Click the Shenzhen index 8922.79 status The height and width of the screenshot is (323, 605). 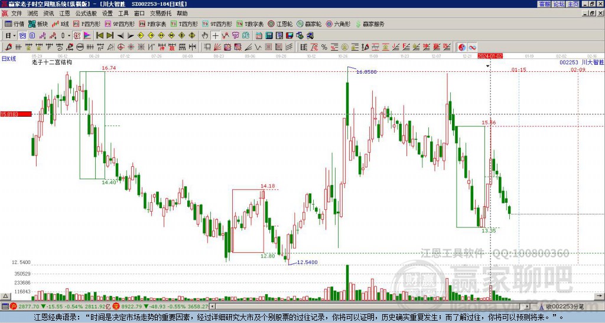point(132,306)
